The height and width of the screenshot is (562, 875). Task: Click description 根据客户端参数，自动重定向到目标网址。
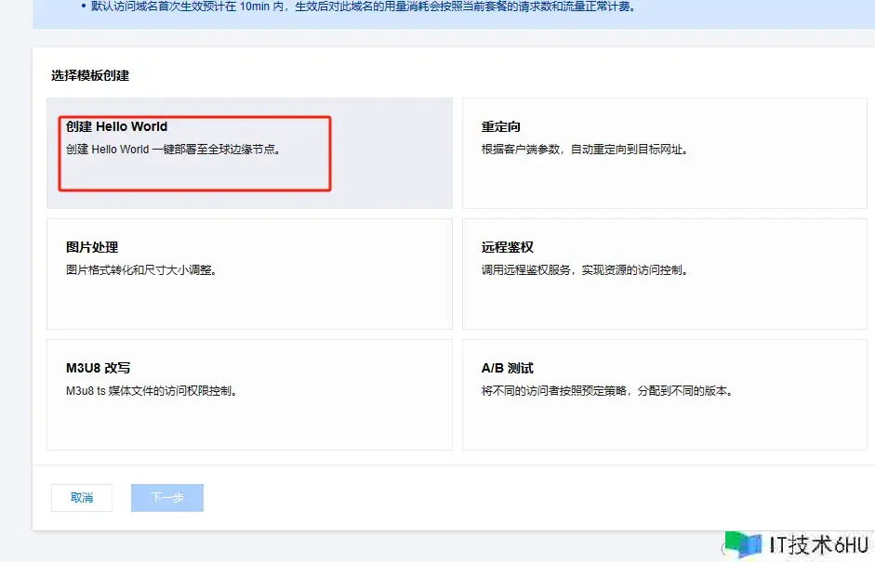(584, 150)
